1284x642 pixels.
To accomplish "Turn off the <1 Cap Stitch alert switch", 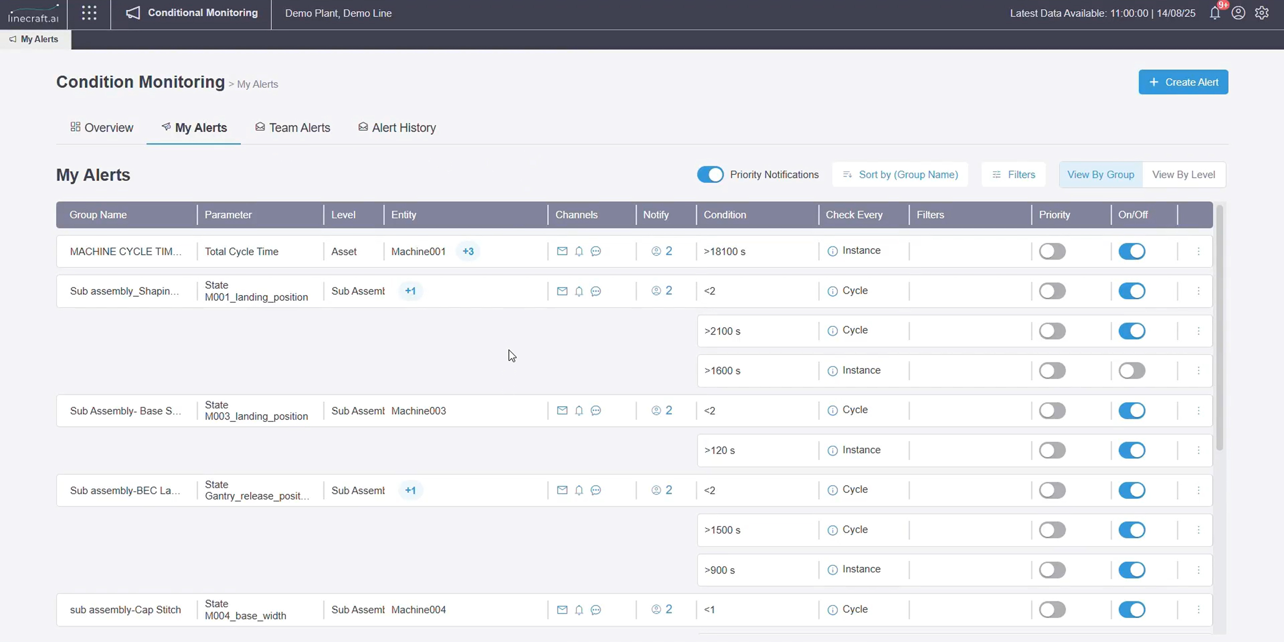I will (1131, 610).
